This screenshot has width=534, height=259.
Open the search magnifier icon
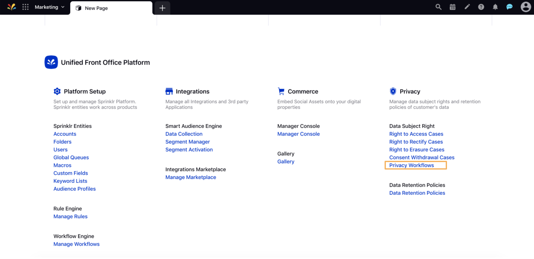(439, 7)
